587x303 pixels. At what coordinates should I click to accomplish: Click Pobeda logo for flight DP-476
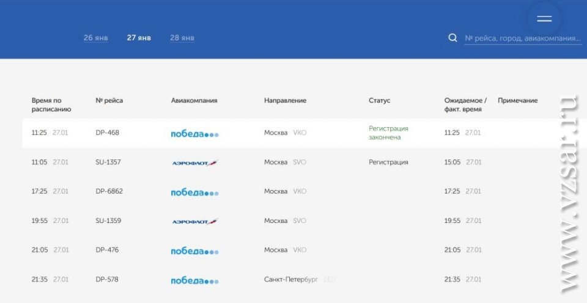194,251
